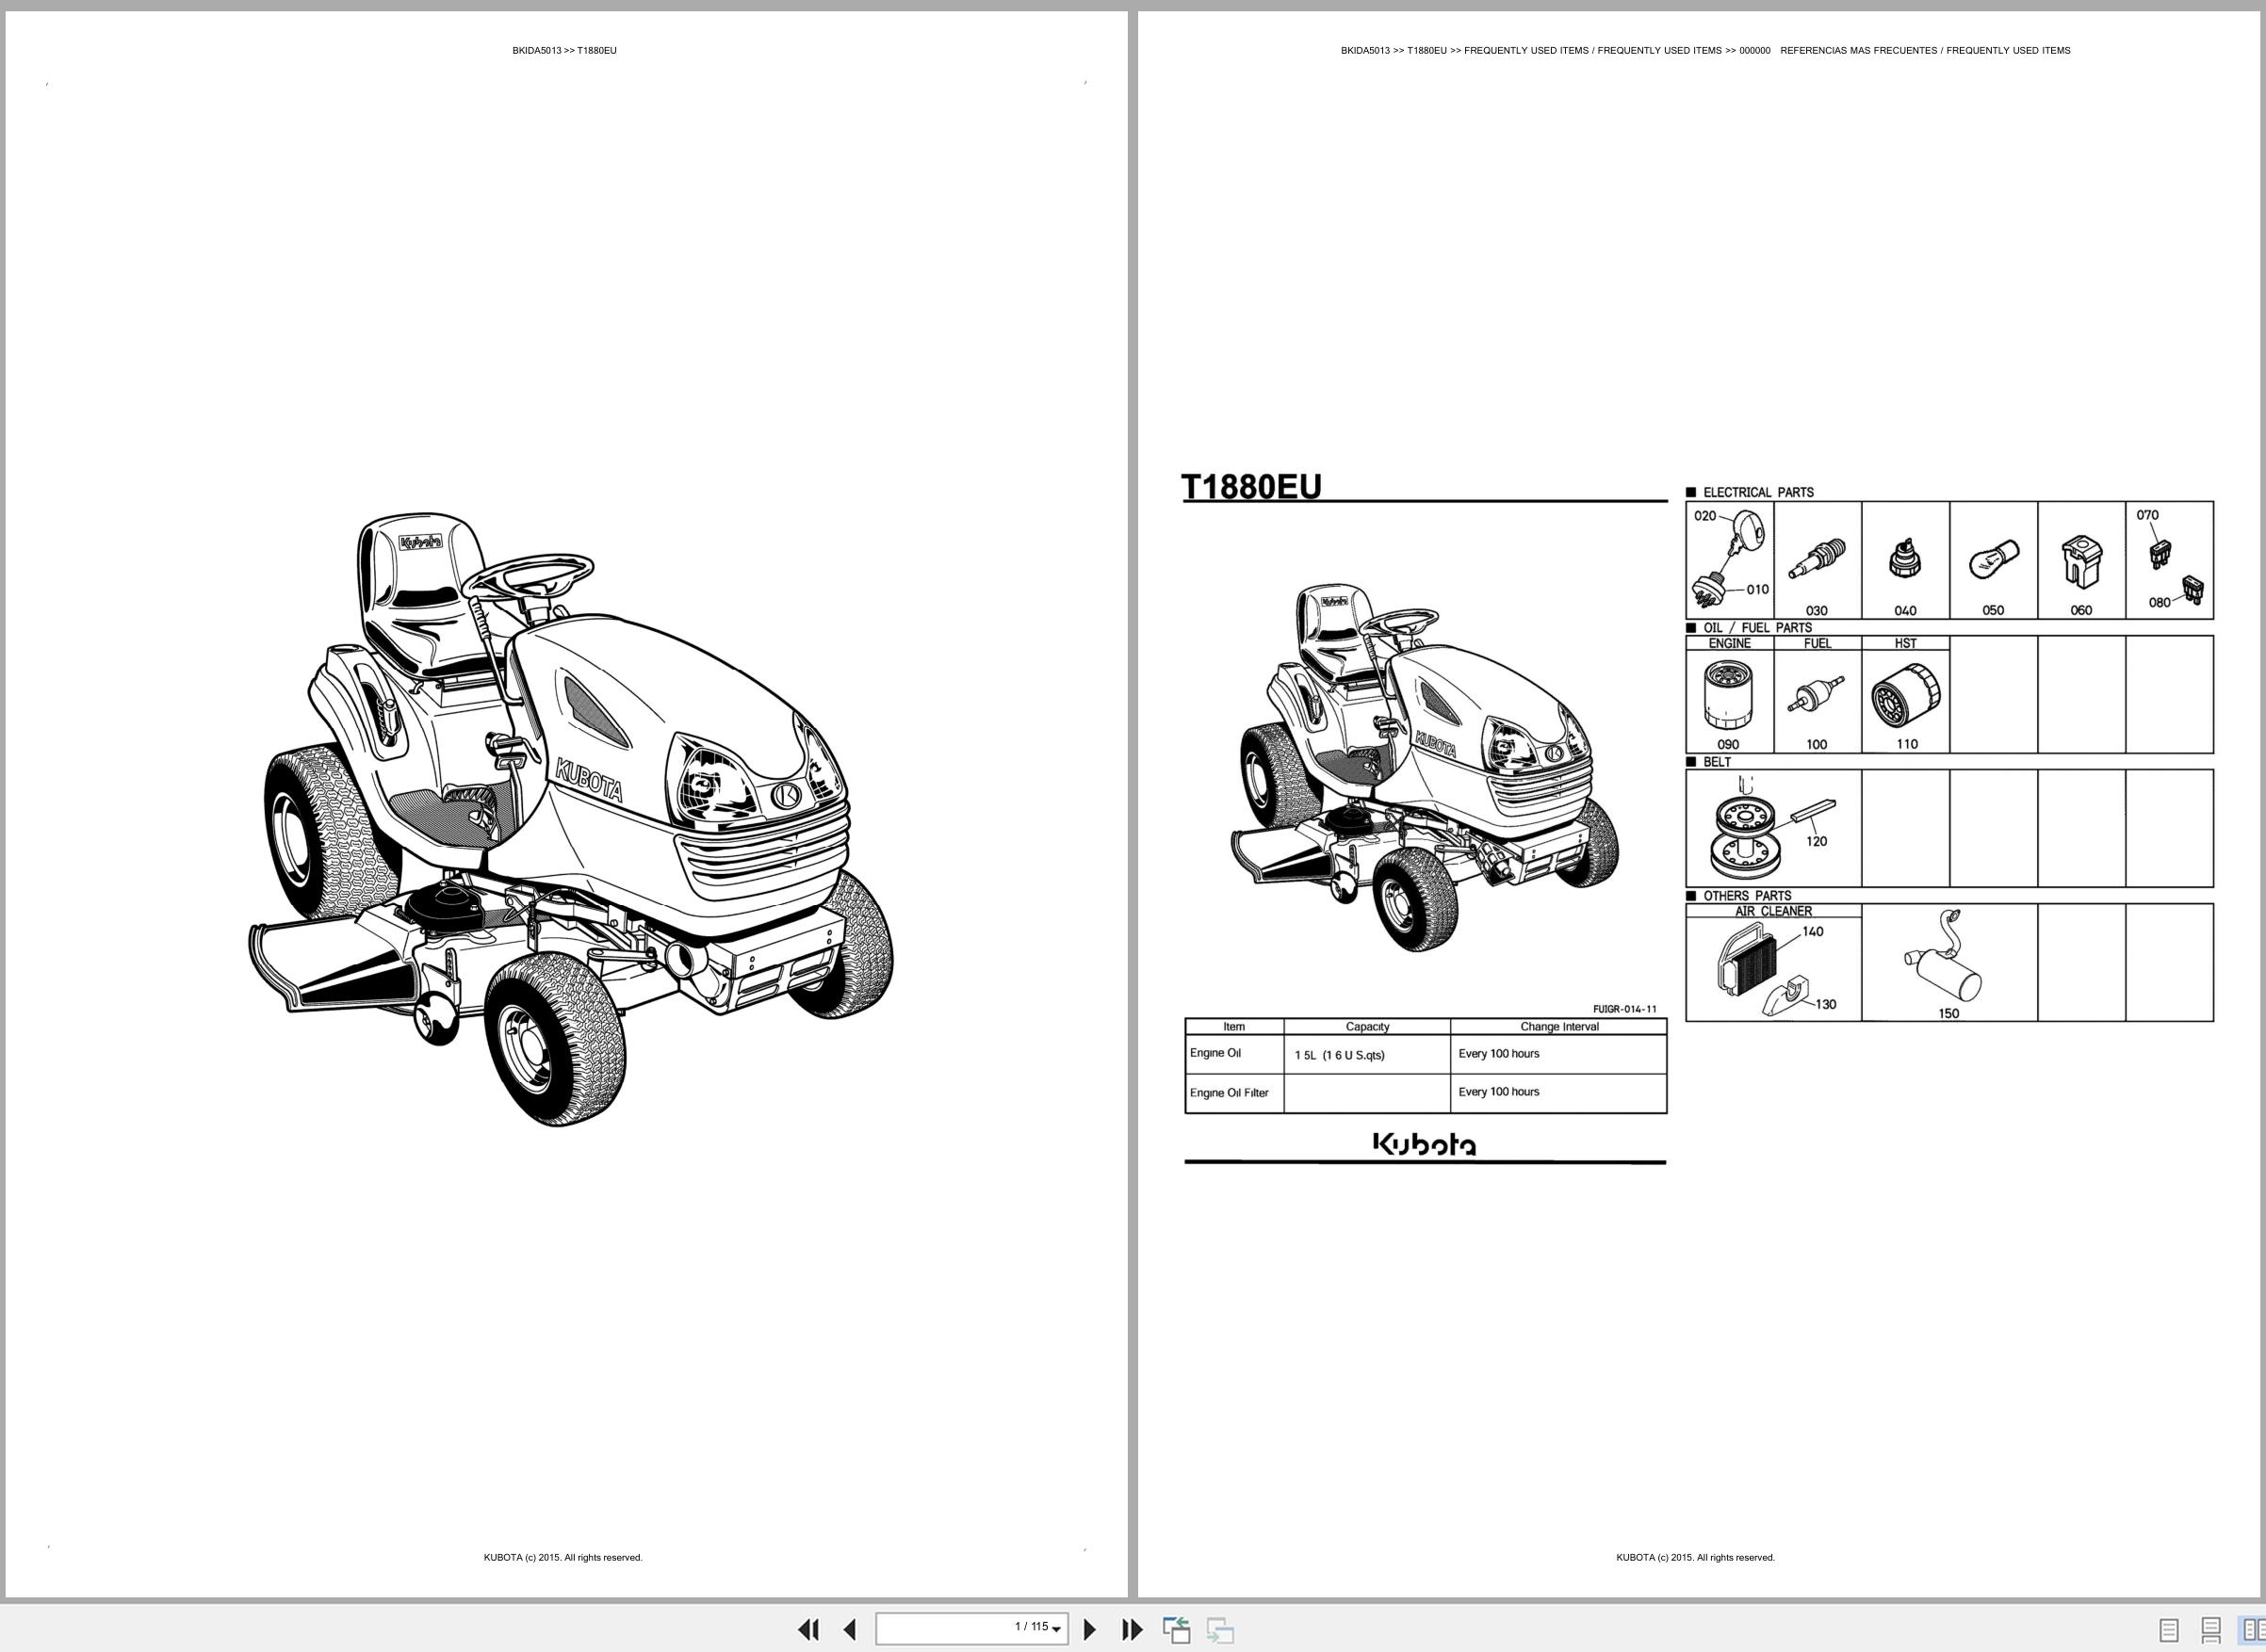The height and width of the screenshot is (1652, 2266).
Task: Click the left page header BKIDA5013 >> T1880EU
Action: click(x=564, y=50)
